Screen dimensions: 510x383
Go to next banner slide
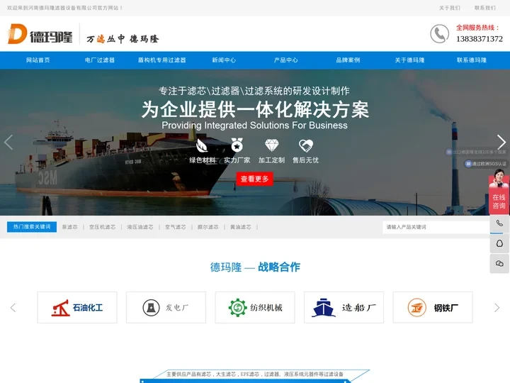pos(501,142)
